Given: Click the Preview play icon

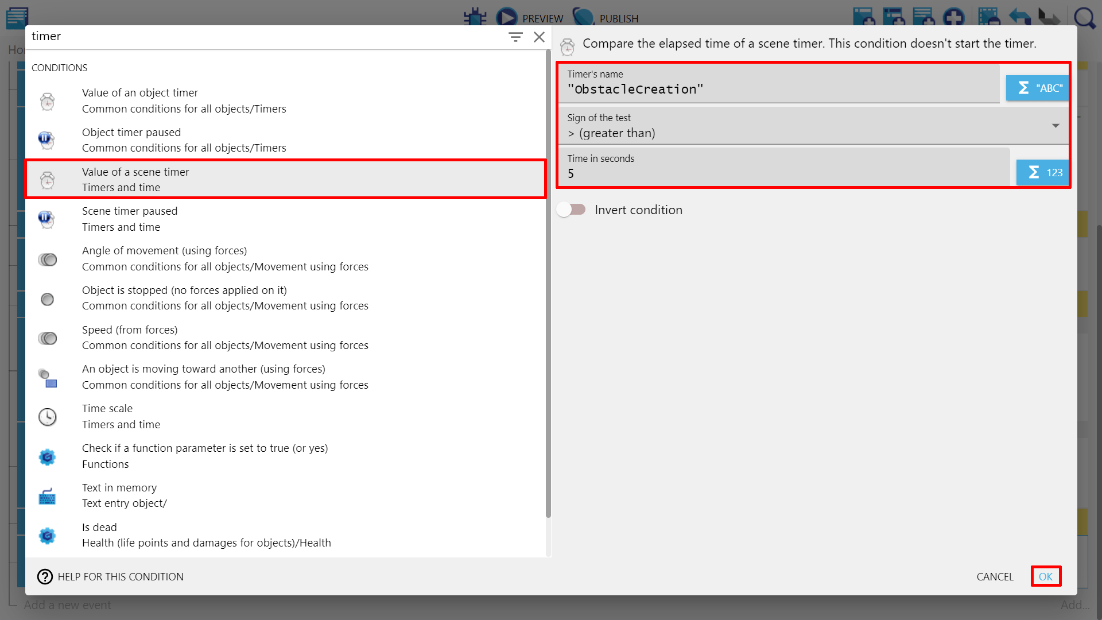Looking at the screenshot, I should [506, 17].
